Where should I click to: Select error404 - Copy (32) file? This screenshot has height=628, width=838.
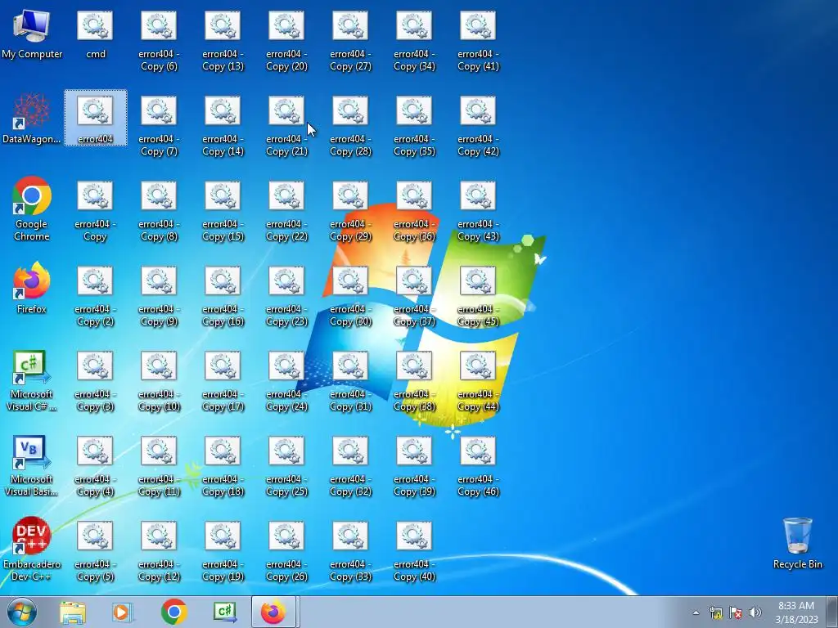pos(350,466)
